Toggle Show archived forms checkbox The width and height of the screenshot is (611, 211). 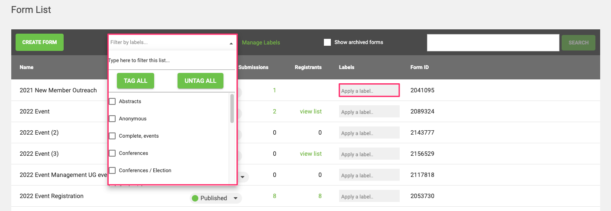coord(327,42)
